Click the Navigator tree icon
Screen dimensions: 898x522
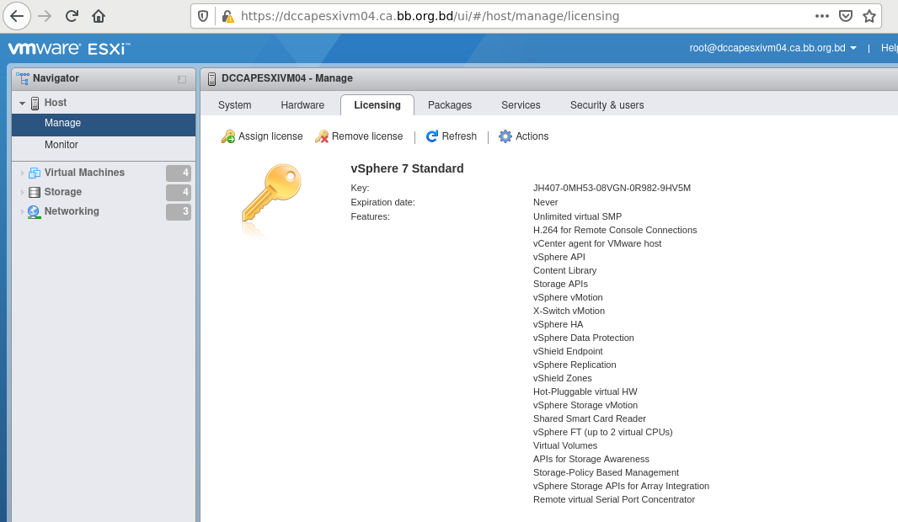coord(23,78)
